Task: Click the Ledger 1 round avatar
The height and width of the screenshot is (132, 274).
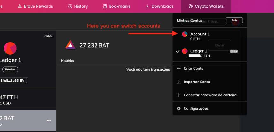Action: click(10, 49)
